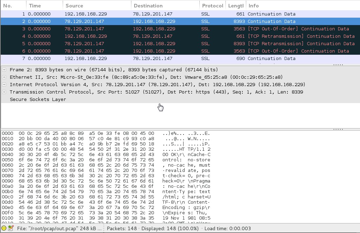Select packet 4 marked TCP Retransmission
The height and width of the screenshot is (233, 360).
point(180,36)
